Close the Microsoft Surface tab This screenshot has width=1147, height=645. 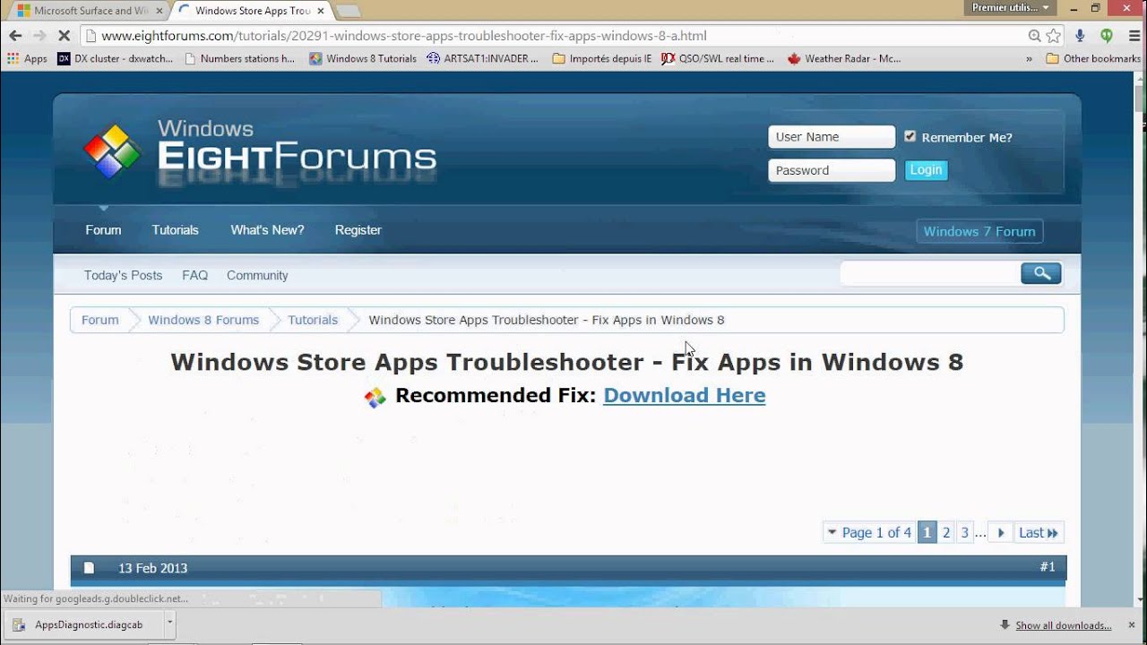158,11
